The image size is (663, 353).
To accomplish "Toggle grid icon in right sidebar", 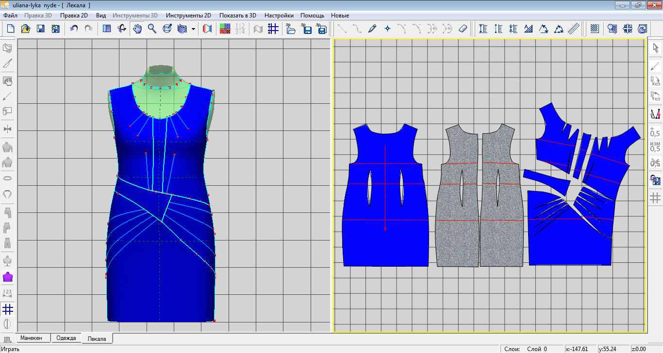I will (x=656, y=198).
